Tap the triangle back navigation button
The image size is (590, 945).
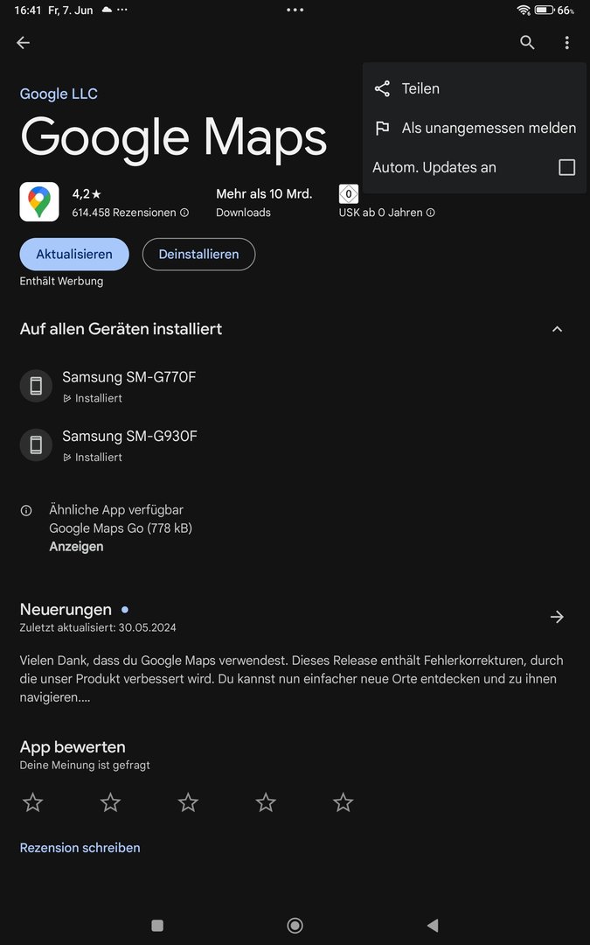tap(433, 925)
